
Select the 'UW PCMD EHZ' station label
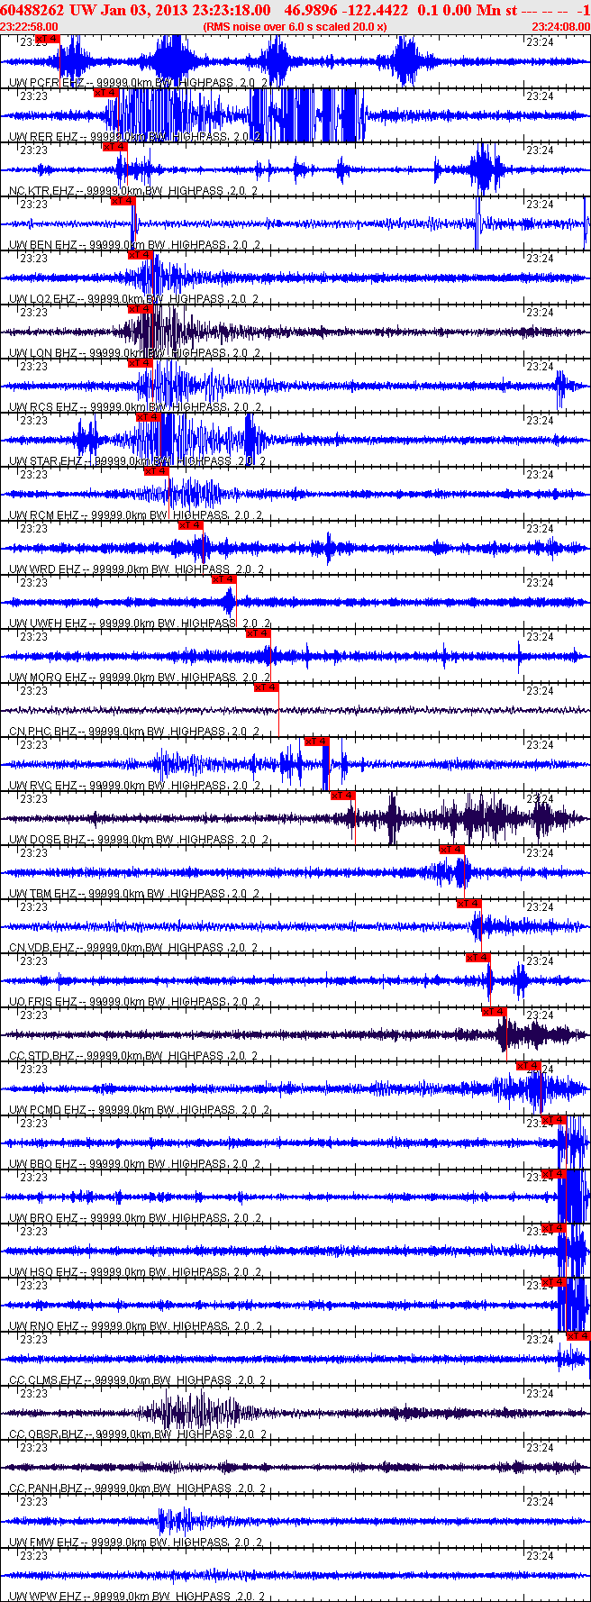click(48, 1110)
